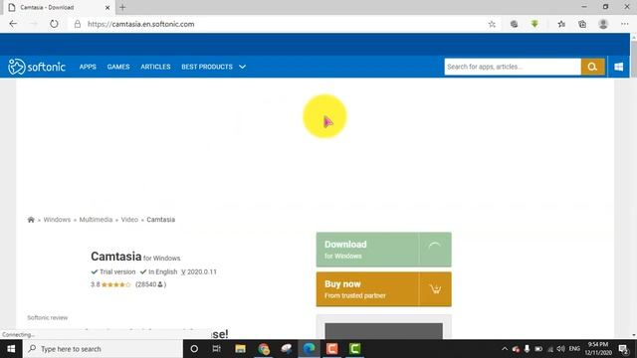This screenshot has height=358, width=637.
Task: Select the Windows platform icon in header
Action: click(619, 67)
